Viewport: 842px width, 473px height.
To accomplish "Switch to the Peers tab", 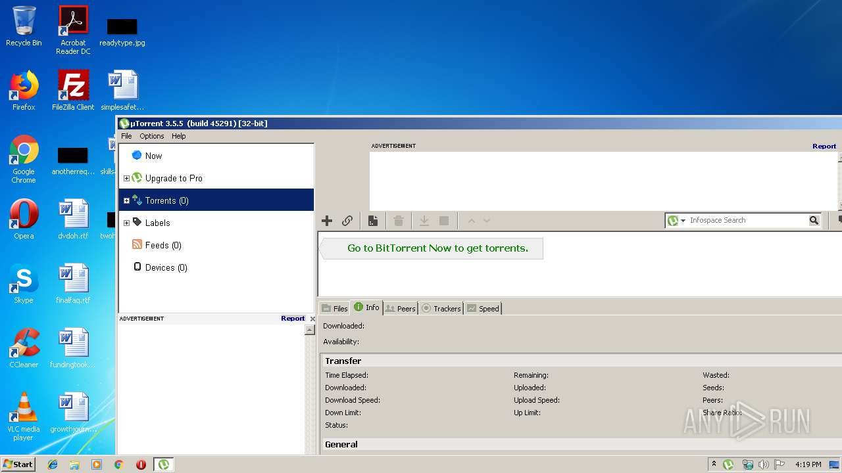I will coord(400,309).
